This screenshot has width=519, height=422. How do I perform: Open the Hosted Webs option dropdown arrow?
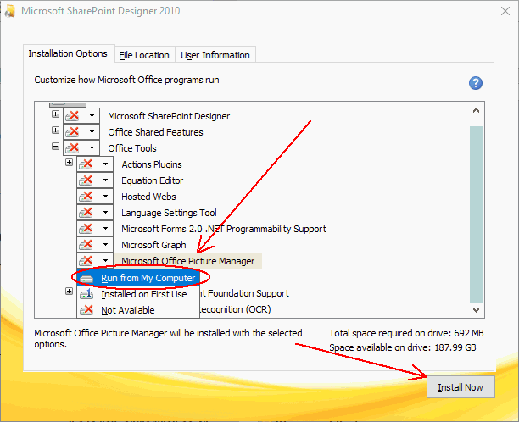click(105, 197)
